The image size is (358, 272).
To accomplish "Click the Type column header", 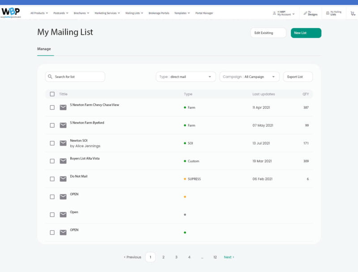I will (x=188, y=94).
